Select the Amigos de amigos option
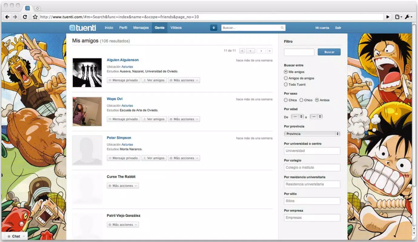The width and height of the screenshot is (418, 242). 286,78
